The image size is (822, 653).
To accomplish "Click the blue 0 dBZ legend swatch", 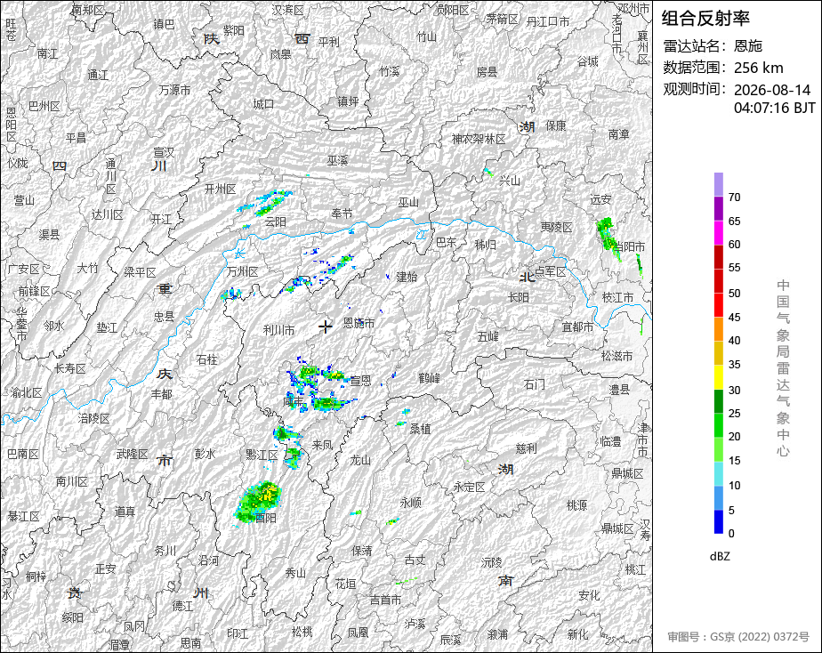I will (x=718, y=521).
